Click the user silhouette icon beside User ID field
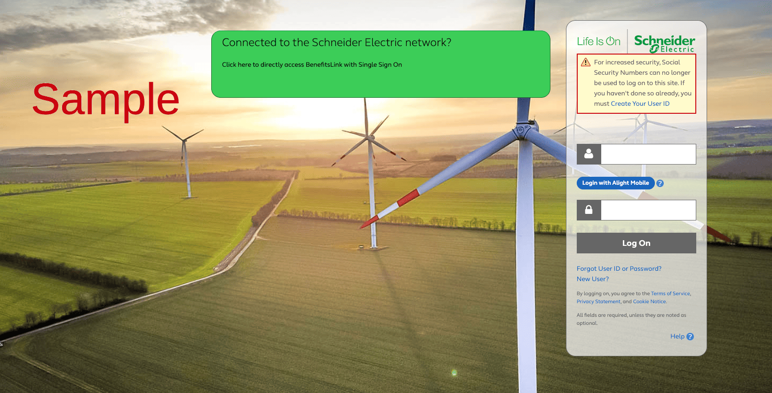 point(589,154)
